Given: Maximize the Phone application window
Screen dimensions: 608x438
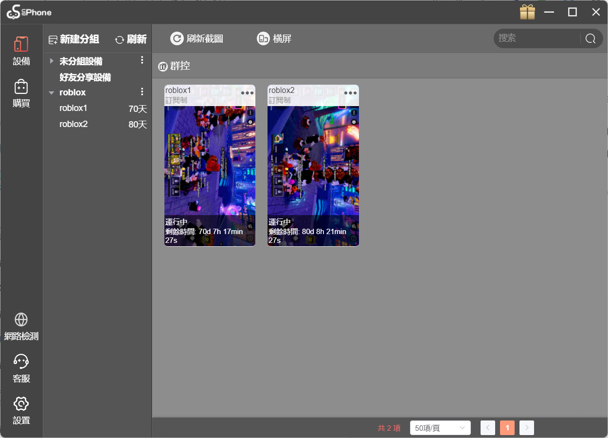Looking at the screenshot, I should (572, 12).
